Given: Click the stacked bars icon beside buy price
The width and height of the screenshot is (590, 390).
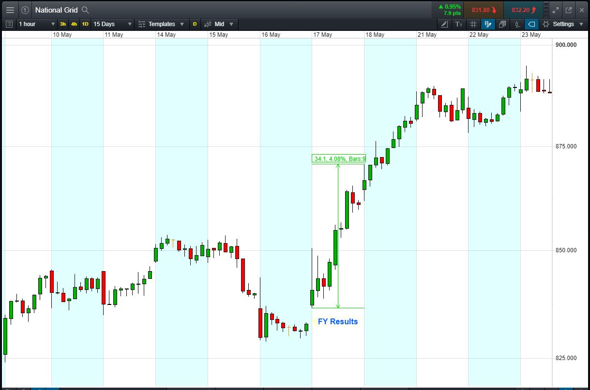Looking at the screenshot, I should [x=546, y=10].
